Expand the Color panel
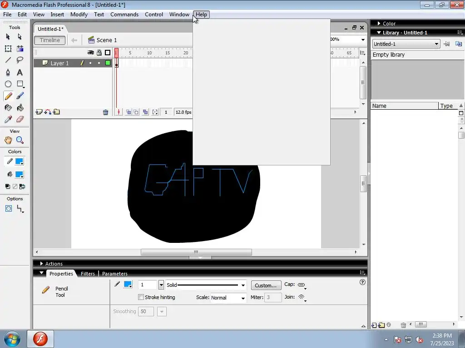The height and width of the screenshot is (348, 465). tap(379, 24)
